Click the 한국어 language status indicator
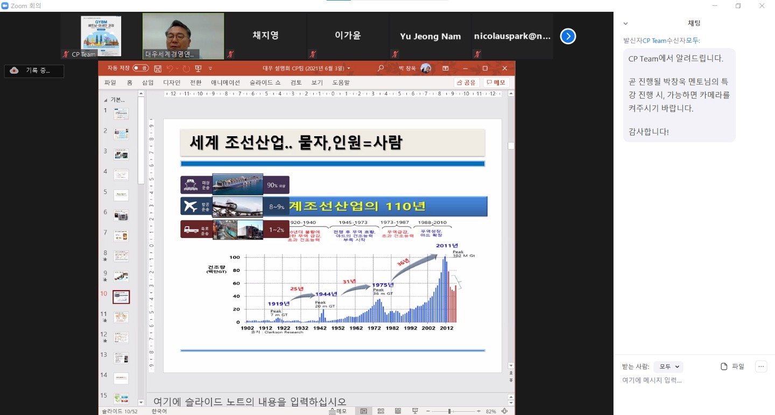 point(159,411)
